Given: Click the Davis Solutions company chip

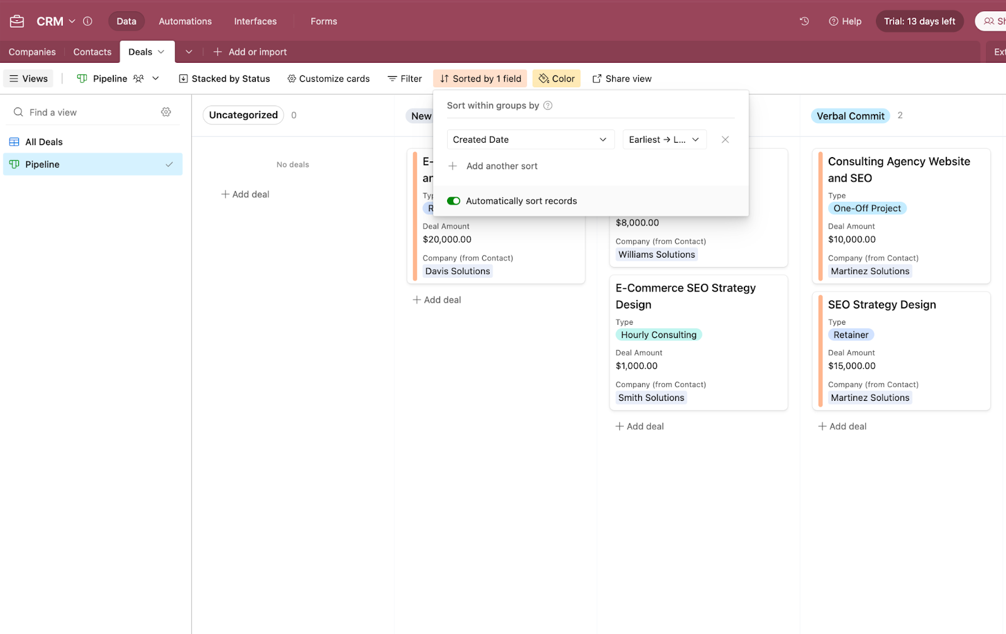Looking at the screenshot, I should (458, 271).
